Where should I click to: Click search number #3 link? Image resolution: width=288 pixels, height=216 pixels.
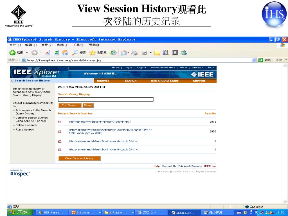point(60,141)
